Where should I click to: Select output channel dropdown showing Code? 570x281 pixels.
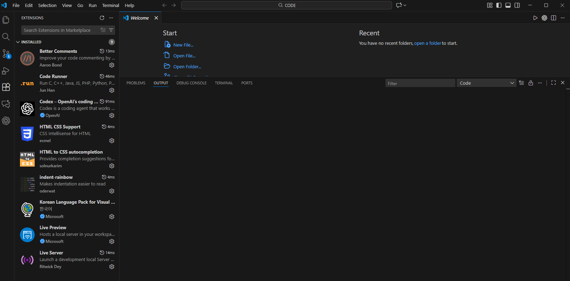(x=486, y=83)
